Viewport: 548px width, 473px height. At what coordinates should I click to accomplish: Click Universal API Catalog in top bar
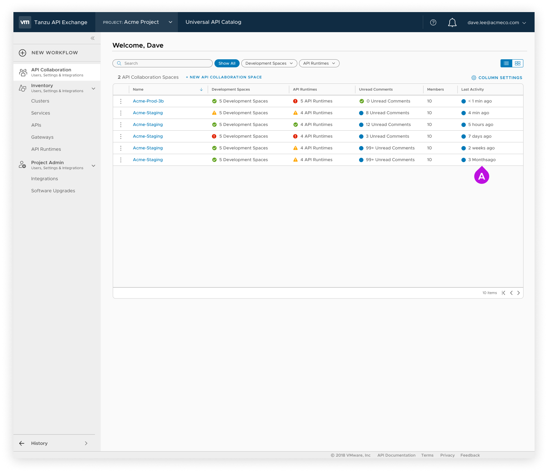[213, 22]
